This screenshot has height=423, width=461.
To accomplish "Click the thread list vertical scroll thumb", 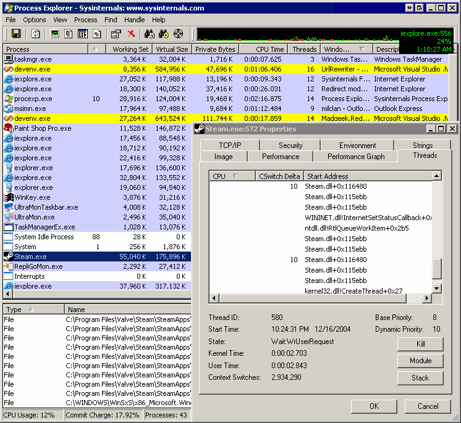I will [x=437, y=269].
